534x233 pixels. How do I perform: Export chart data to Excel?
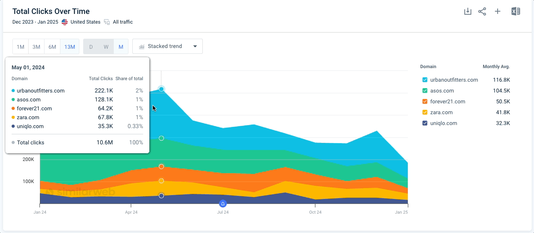pyautogui.click(x=515, y=11)
